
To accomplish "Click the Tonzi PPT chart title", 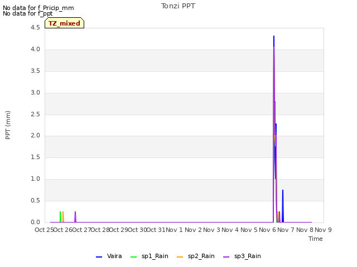I will (x=178, y=6).
